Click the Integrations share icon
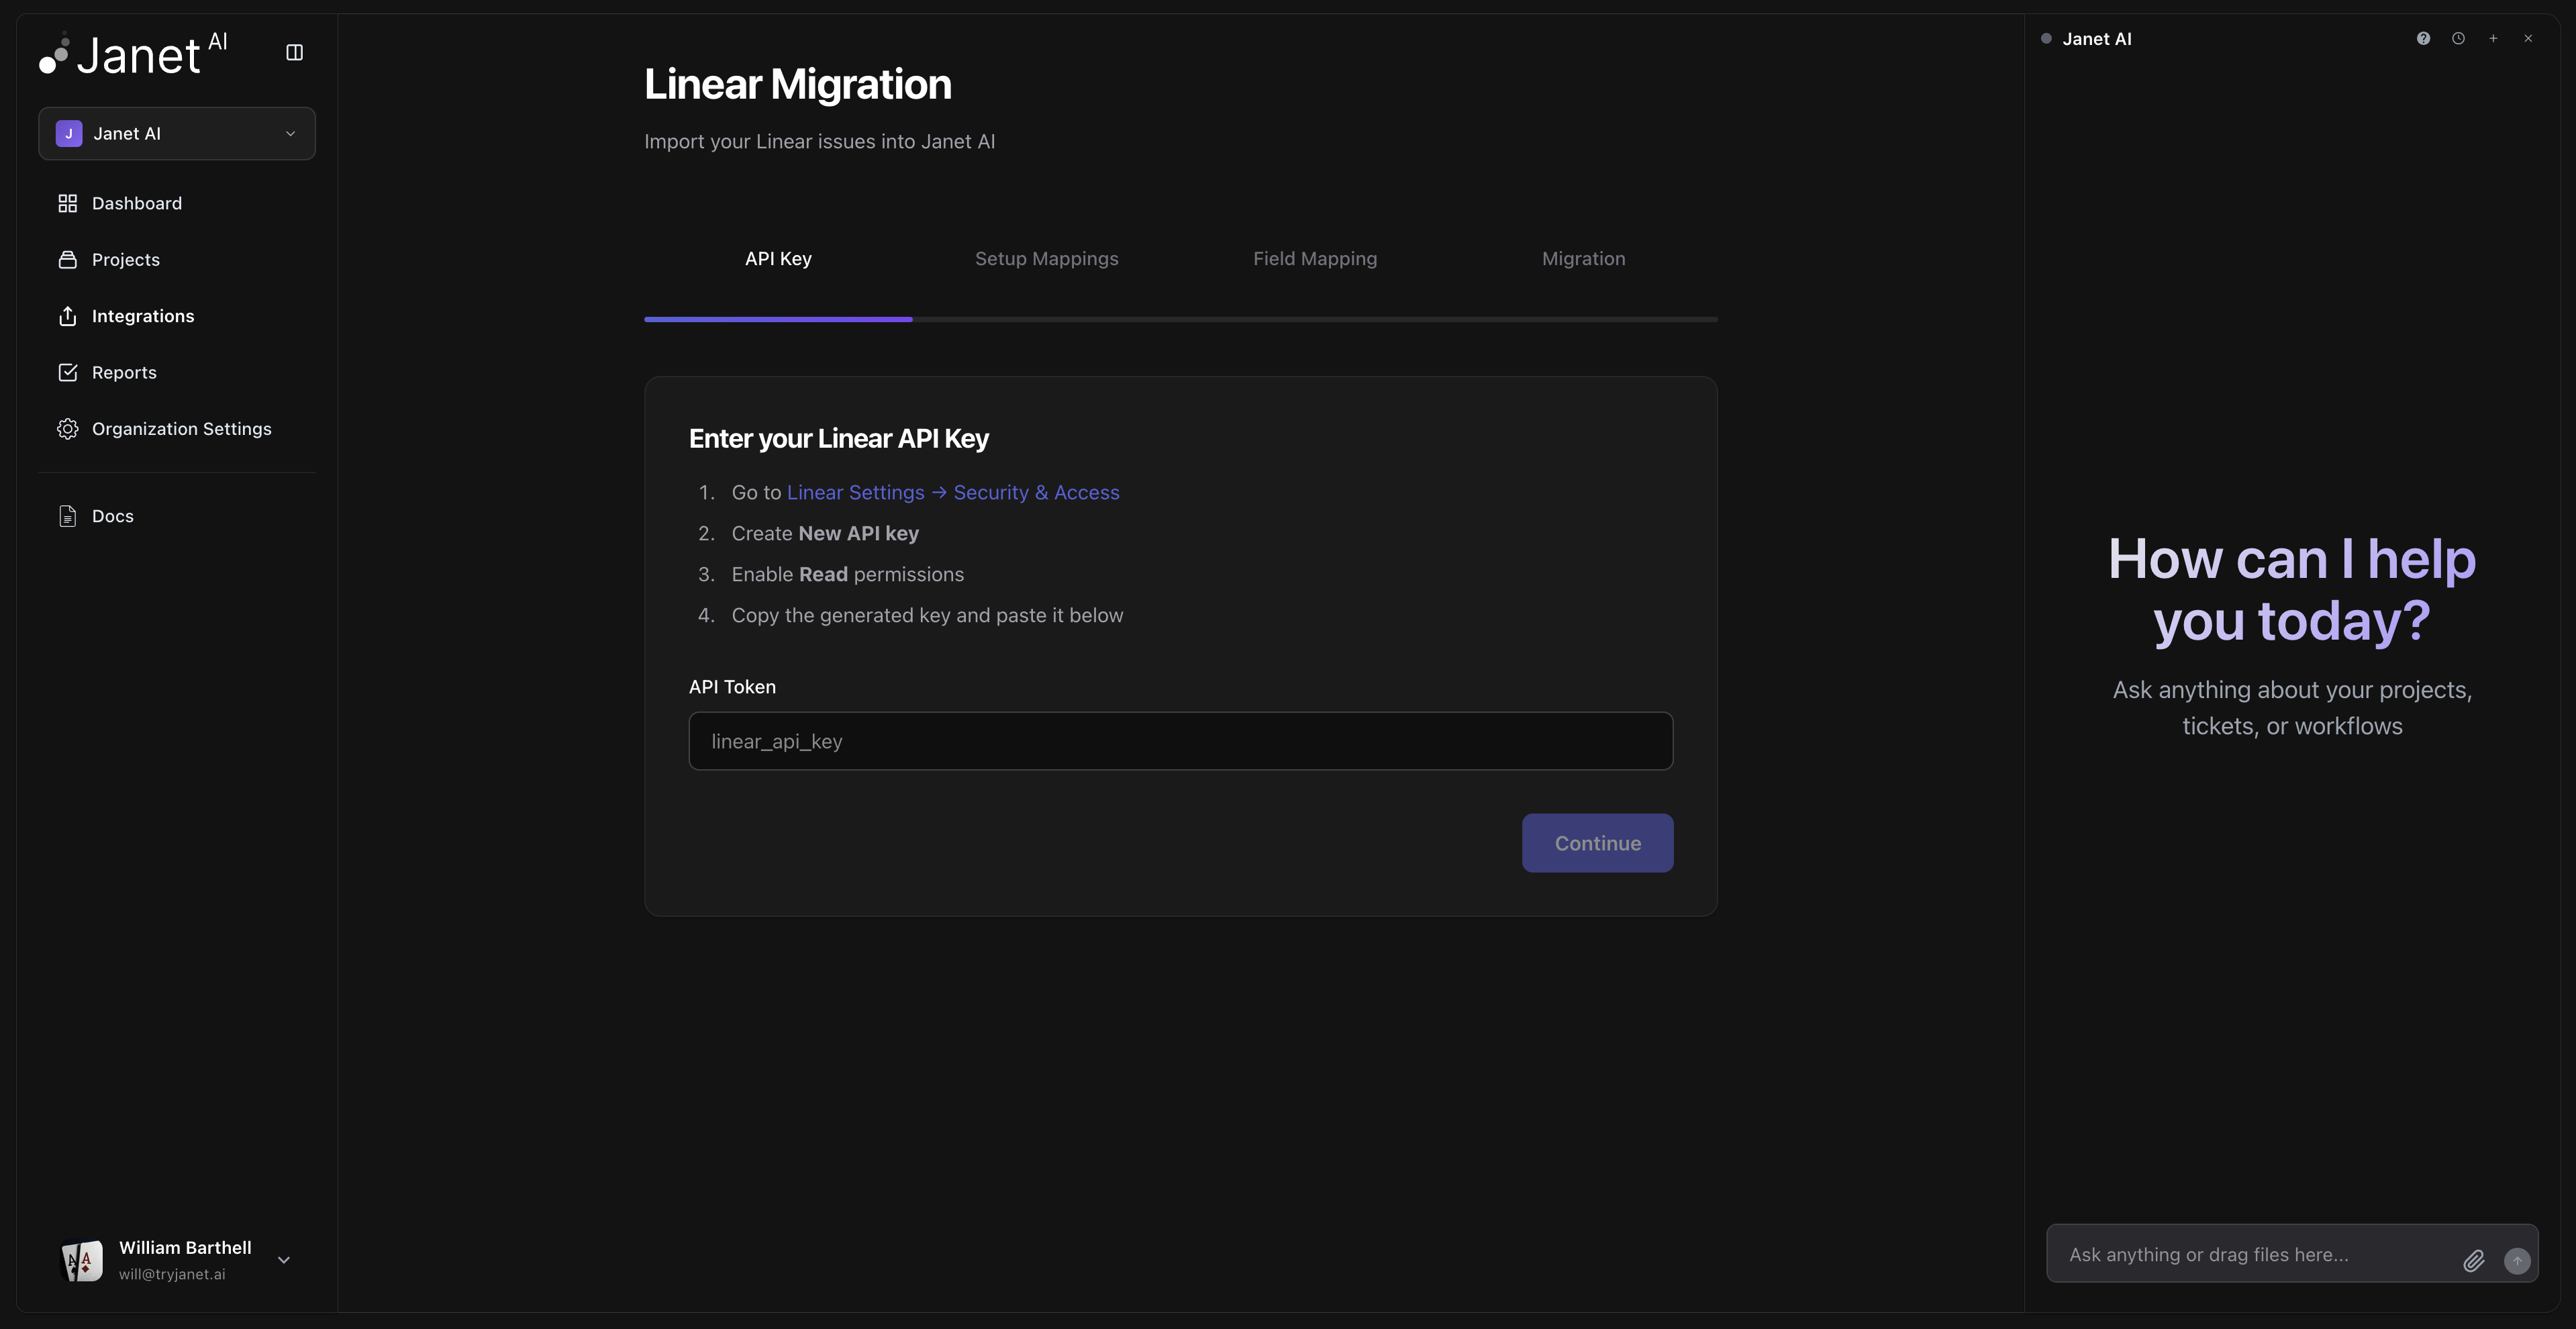The width and height of the screenshot is (2576, 1329). (x=68, y=316)
